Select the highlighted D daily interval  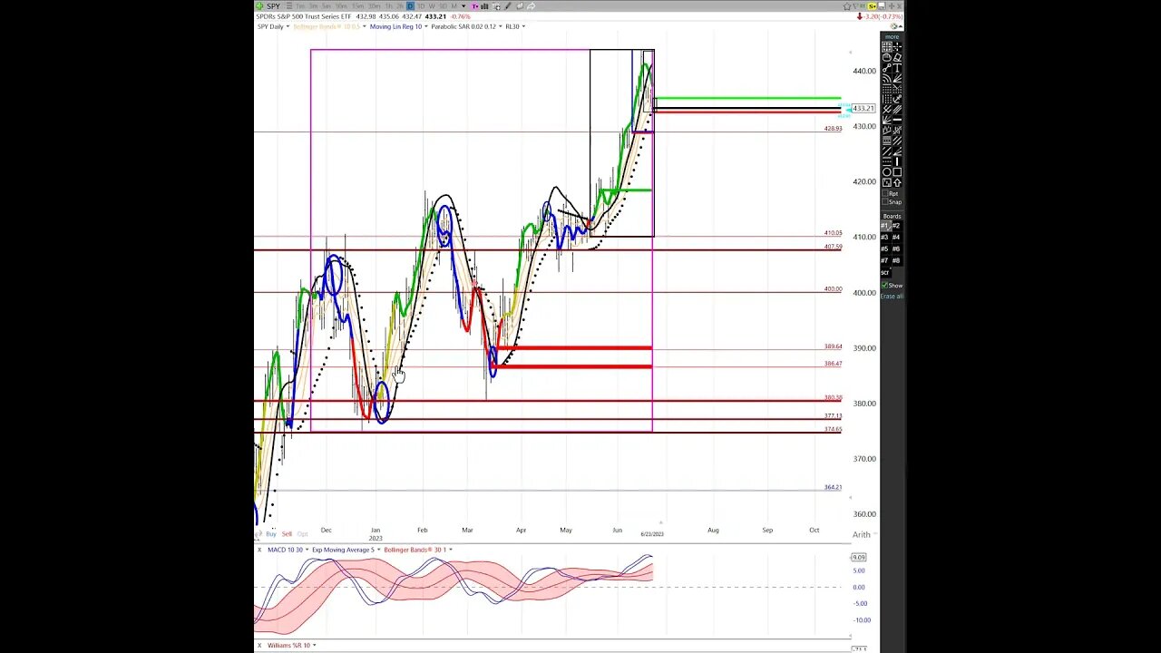pos(410,5)
